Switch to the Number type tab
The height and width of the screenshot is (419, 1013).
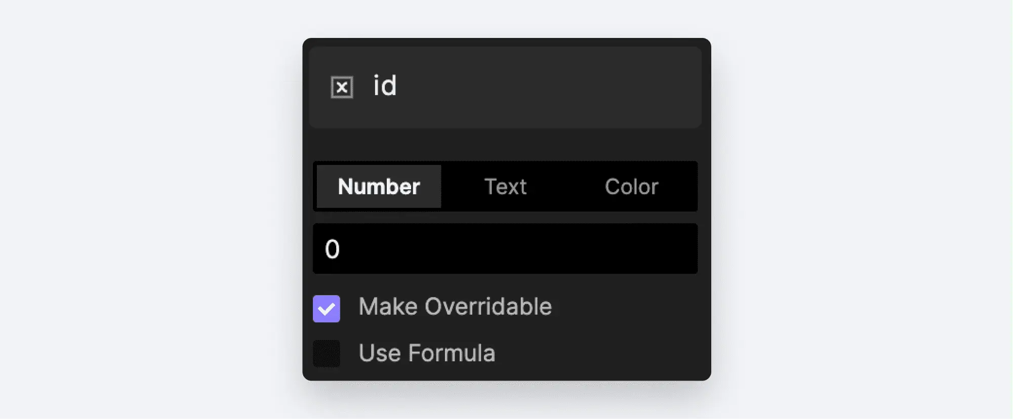click(x=379, y=186)
